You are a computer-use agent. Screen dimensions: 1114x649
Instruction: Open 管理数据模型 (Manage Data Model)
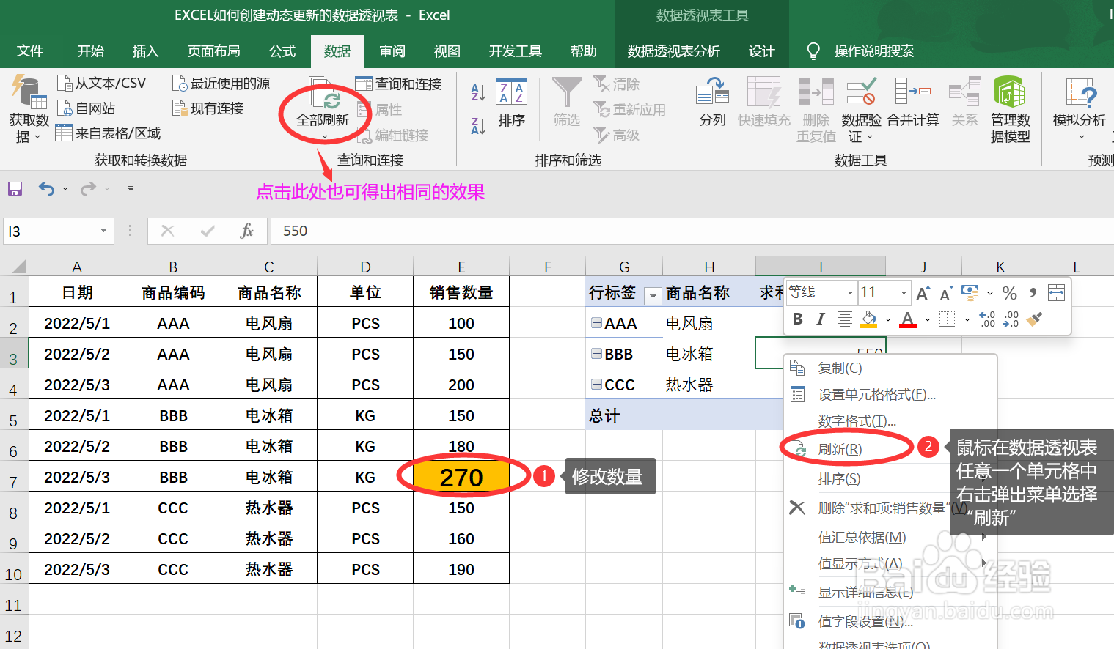point(1010,110)
